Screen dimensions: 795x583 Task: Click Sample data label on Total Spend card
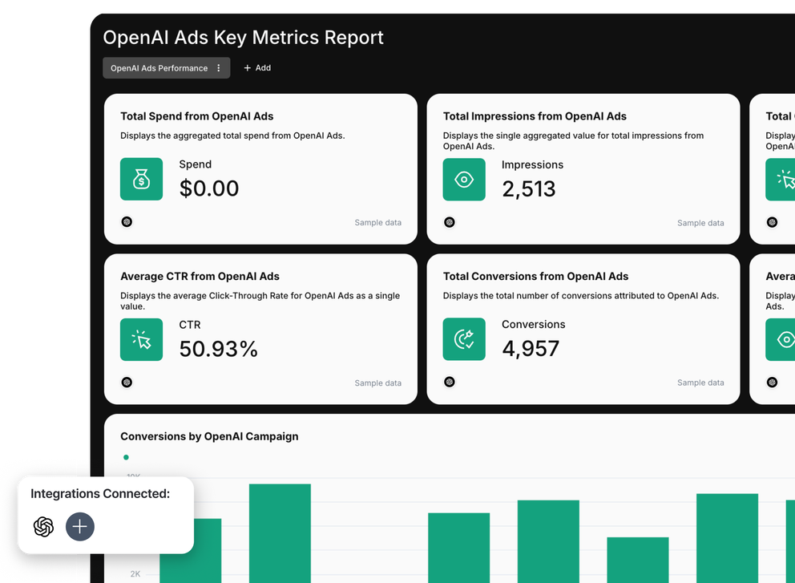click(377, 223)
